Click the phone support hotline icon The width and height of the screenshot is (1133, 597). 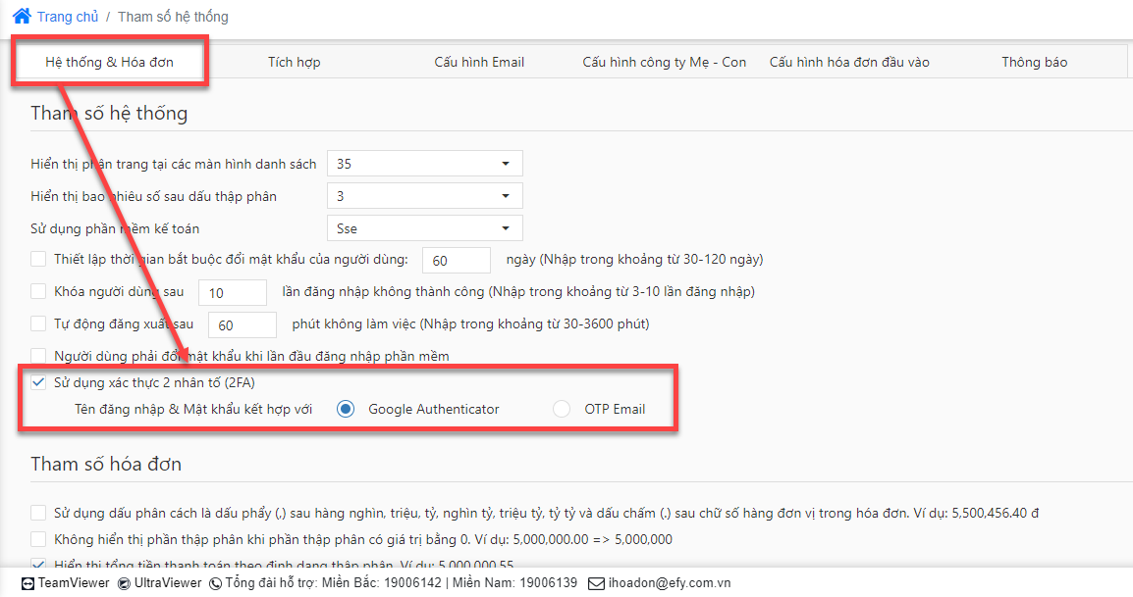point(215,583)
